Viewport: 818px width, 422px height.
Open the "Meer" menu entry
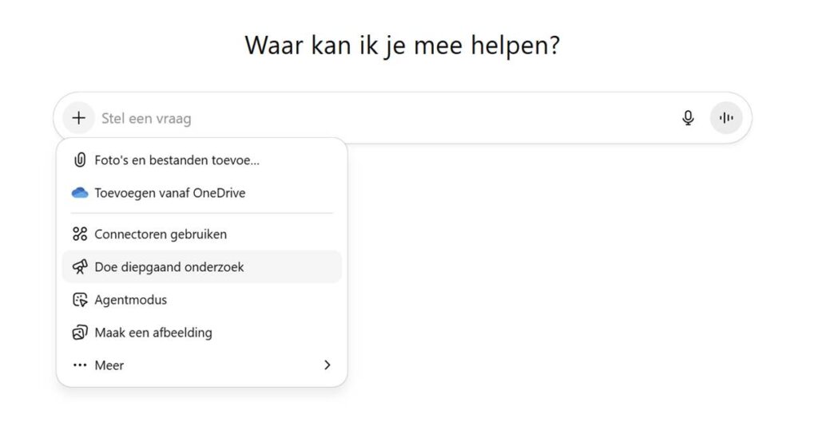[x=109, y=365]
